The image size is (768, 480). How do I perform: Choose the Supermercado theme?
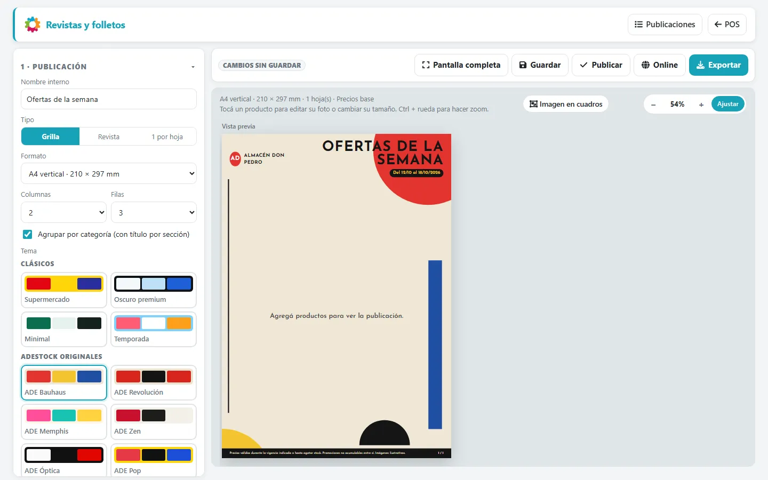tap(64, 290)
